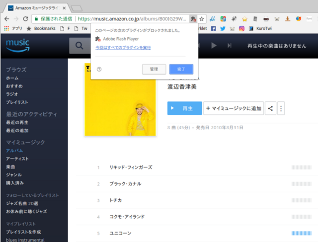The image size is (318, 242).
Task: Open the help question mark in popup
Action: (x=99, y=69)
